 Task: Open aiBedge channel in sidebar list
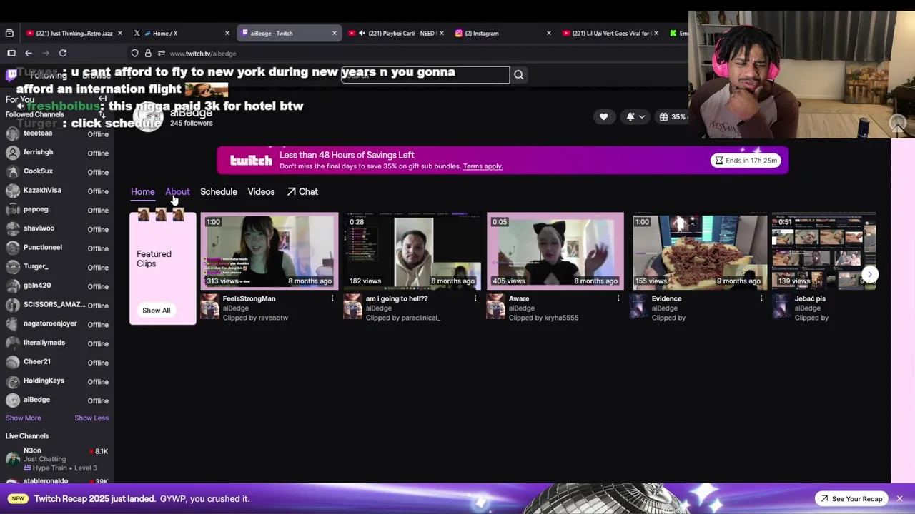pyautogui.click(x=57, y=400)
